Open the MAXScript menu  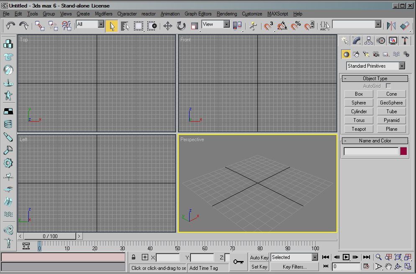[277, 14]
